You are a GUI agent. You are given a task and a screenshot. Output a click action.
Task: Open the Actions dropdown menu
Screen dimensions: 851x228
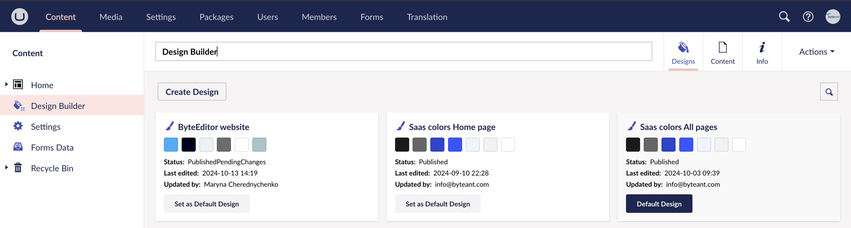(x=816, y=52)
